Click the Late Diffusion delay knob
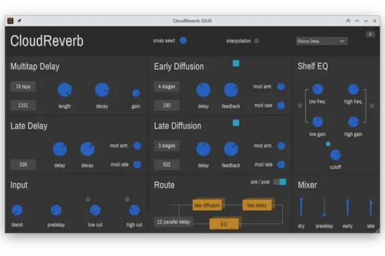This screenshot has height=256, width=385. pos(204,149)
